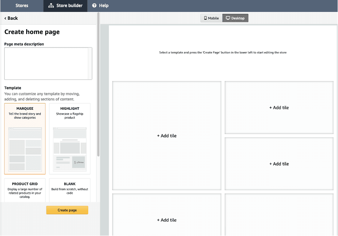The height and width of the screenshot is (236, 338).
Task: Click the Desktop monitor icon
Action: click(x=228, y=18)
